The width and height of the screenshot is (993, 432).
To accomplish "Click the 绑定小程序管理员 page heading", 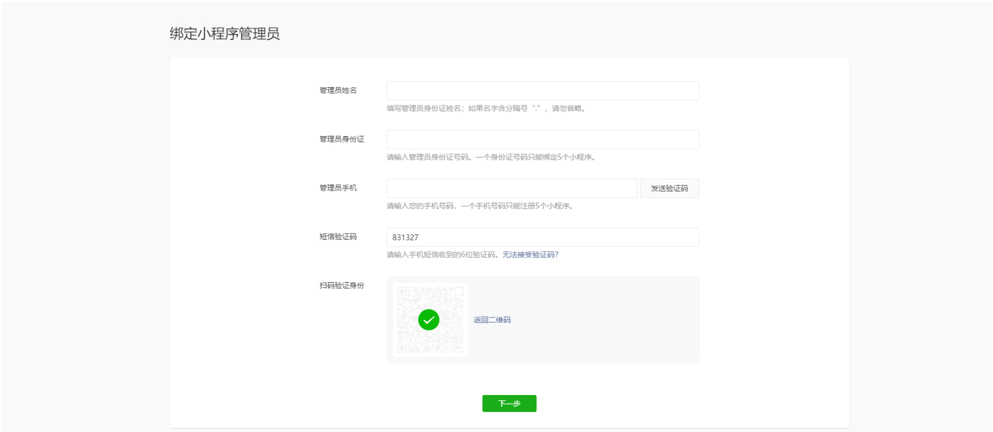I will (x=225, y=34).
